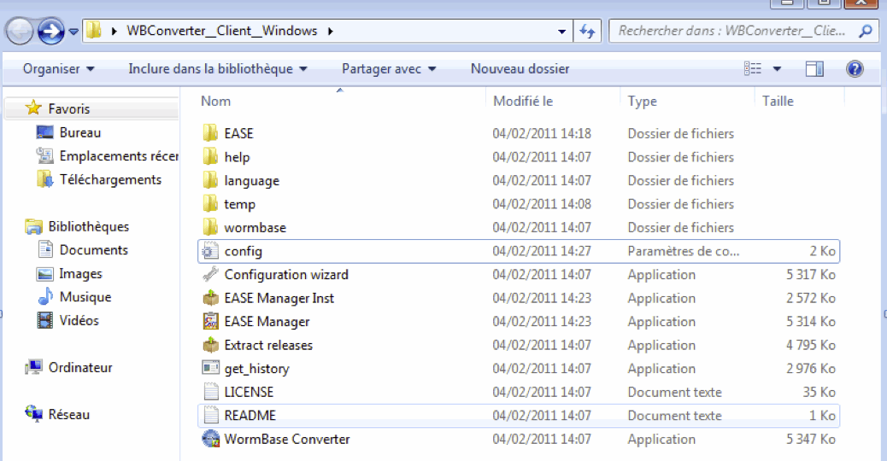
Task: Open the Organiser menu
Action: 58,69
